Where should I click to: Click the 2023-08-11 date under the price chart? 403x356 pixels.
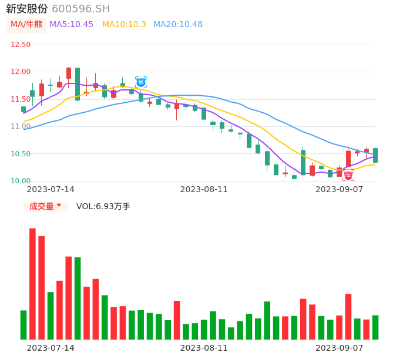tap(204, 189)
